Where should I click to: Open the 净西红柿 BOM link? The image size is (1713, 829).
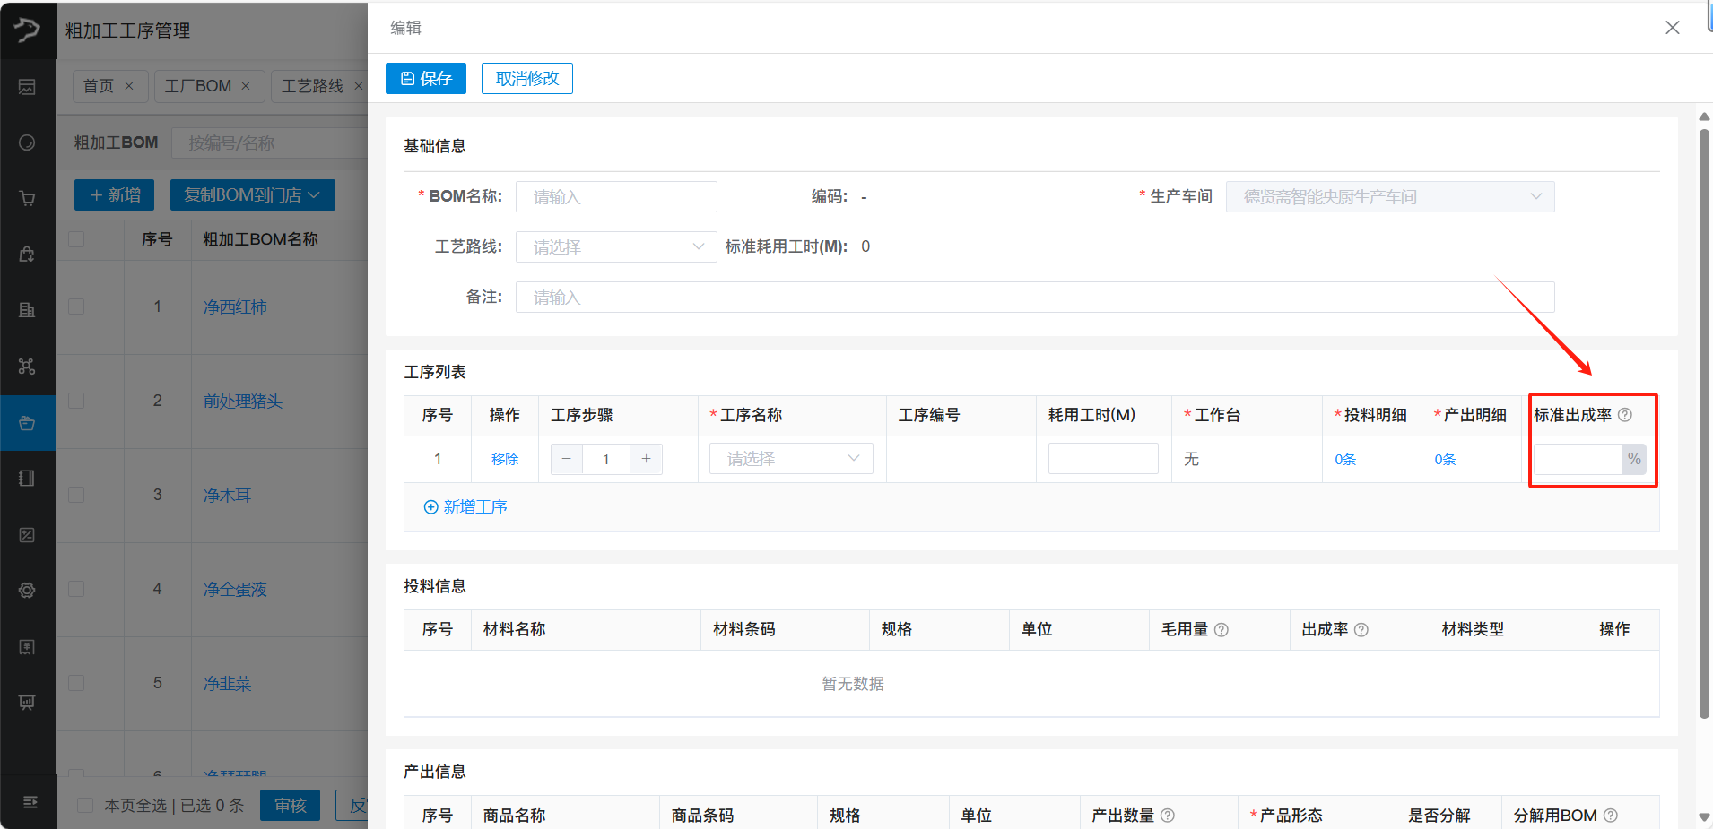(x=235, y=307)
